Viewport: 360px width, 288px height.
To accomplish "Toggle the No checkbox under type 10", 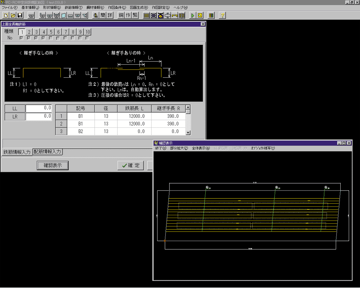I will tap(87, 38).
